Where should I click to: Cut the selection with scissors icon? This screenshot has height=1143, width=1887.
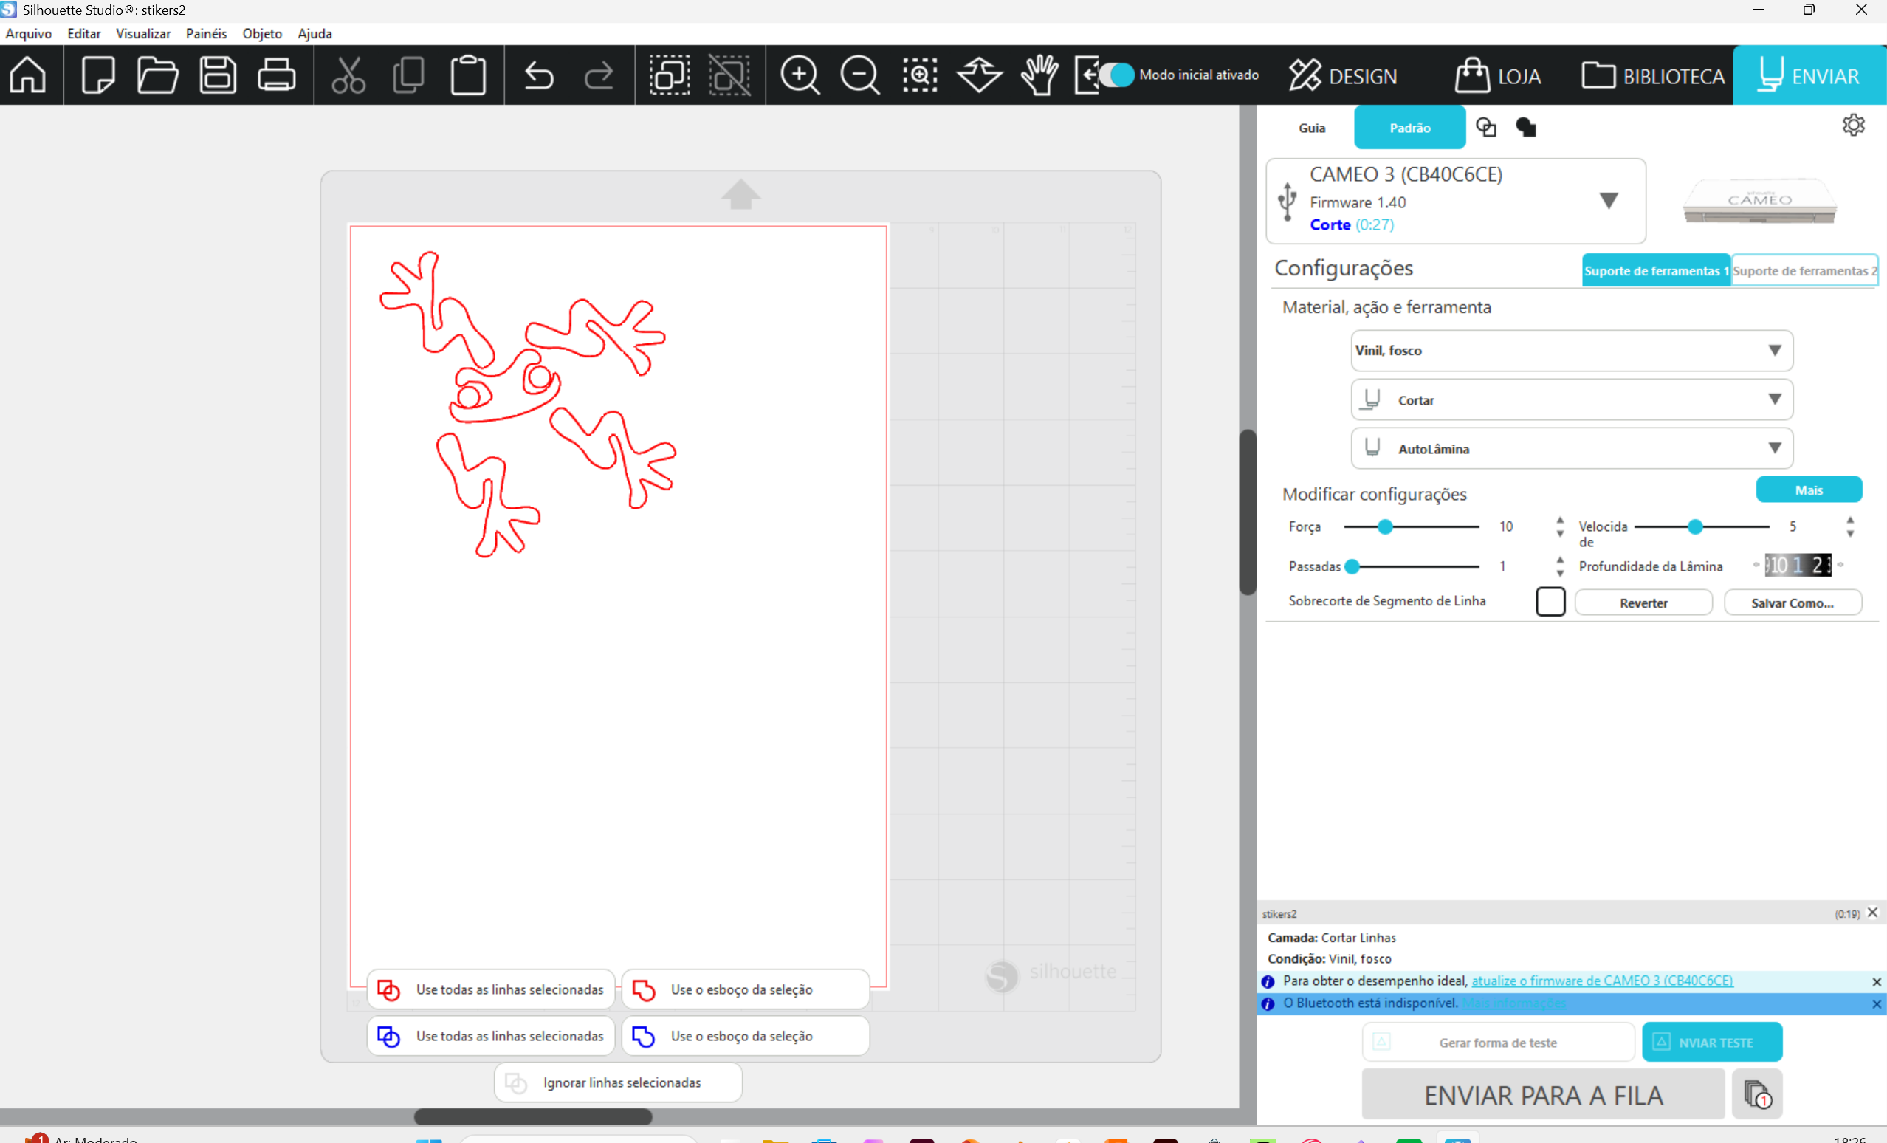(x=348, y=75)
